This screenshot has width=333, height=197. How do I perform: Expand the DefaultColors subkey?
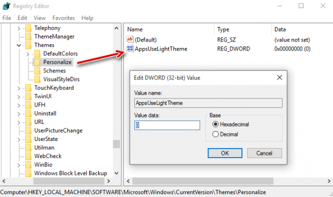[28, 54]
